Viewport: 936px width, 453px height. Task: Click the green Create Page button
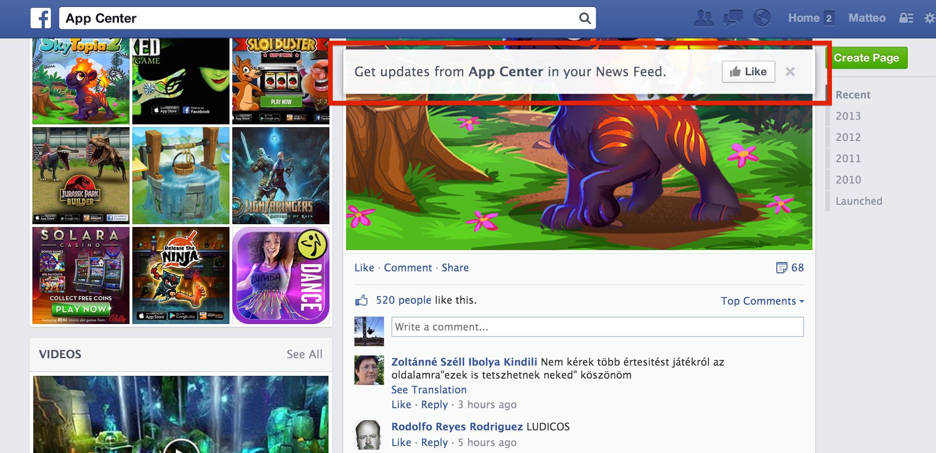click(867, 58)
